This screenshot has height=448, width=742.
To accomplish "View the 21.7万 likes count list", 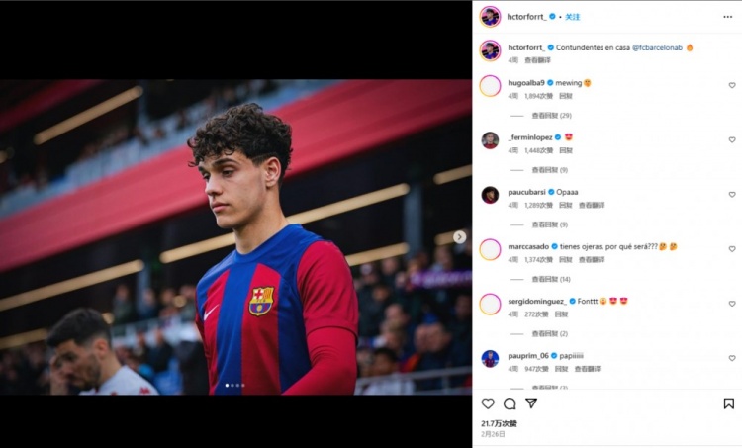I will point(499,423).
